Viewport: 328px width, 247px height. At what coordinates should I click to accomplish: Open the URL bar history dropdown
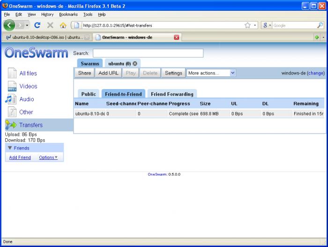[255, 25]
